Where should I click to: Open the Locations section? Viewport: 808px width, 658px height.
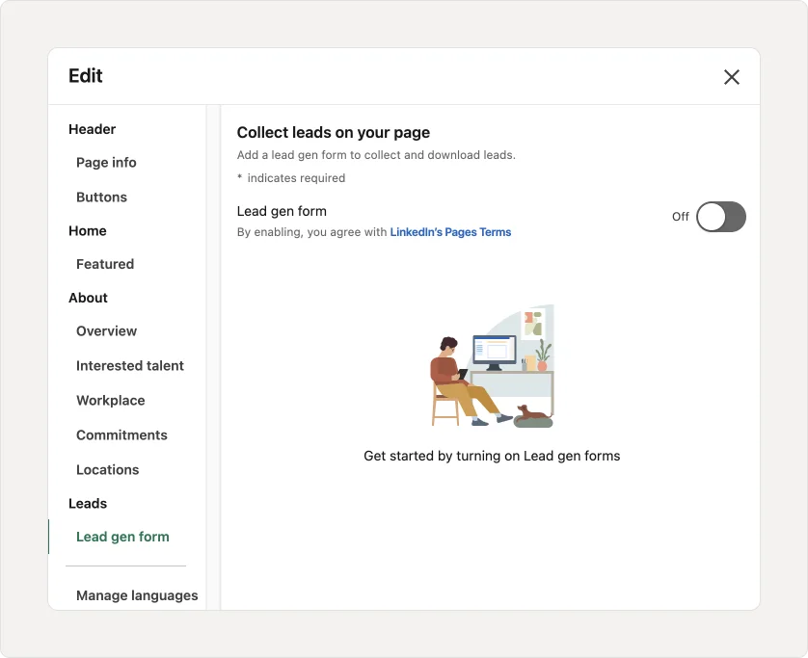pos(108,469)
